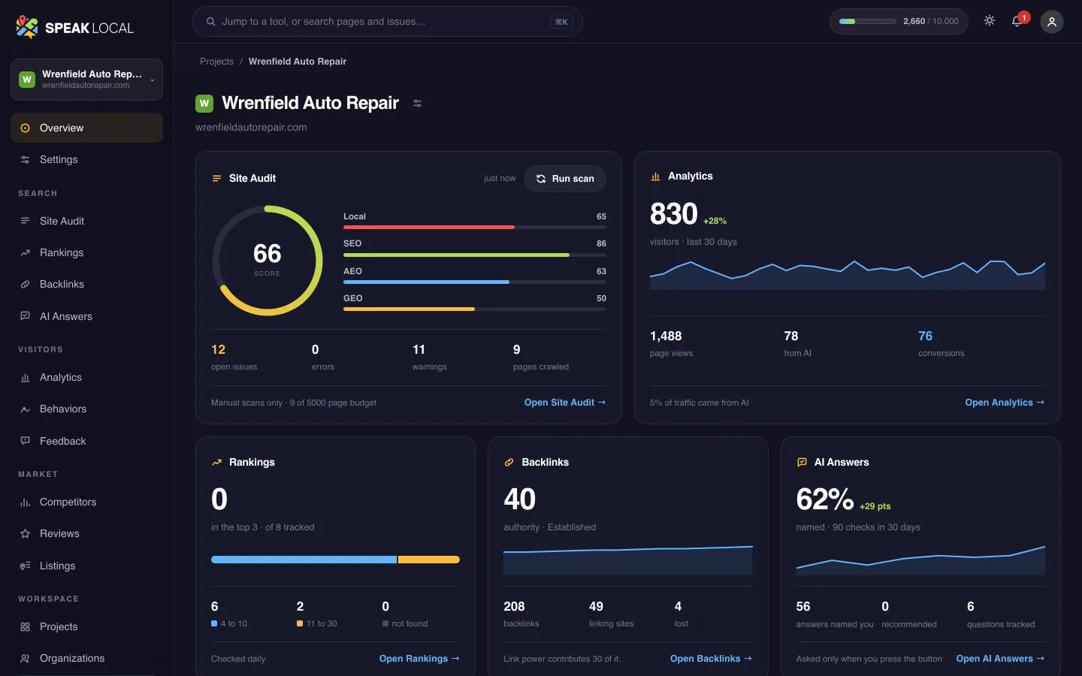Toggle light/dark theme sun icon

pyautogui.click(x=990, y=21)
